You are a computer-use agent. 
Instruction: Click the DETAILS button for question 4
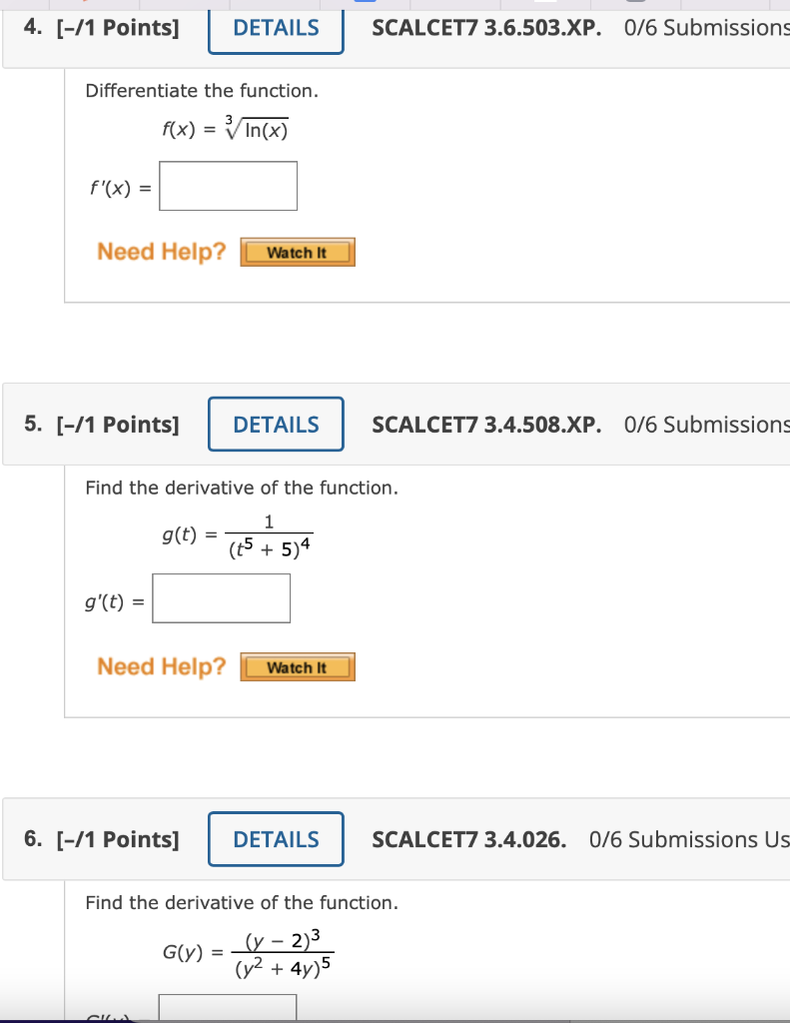(276, 27)
